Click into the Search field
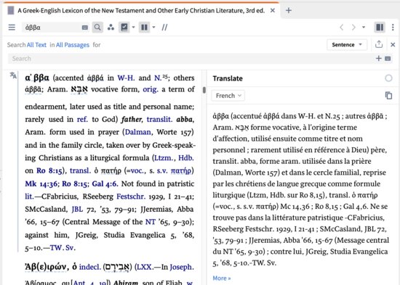This screenshot has height=285, width=400. coord(191,59)
